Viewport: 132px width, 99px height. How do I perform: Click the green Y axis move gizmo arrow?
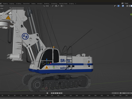click(54, 67)
